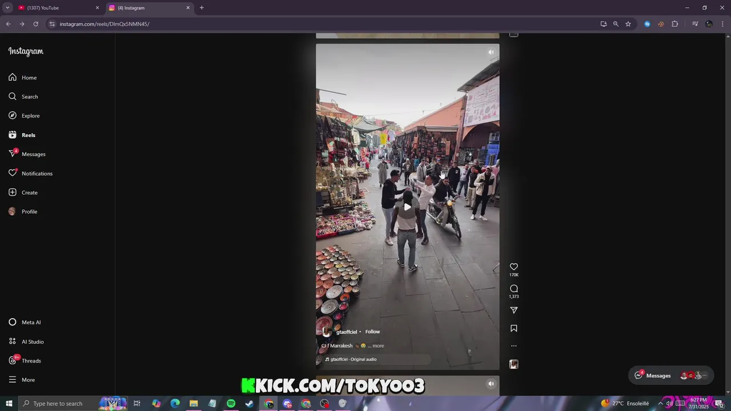Image resolution: width=731 pixels, height=411 pixels.
Task: Open Spotify from the taskbar
Action: pyautogui.click(x=231, y=404)
